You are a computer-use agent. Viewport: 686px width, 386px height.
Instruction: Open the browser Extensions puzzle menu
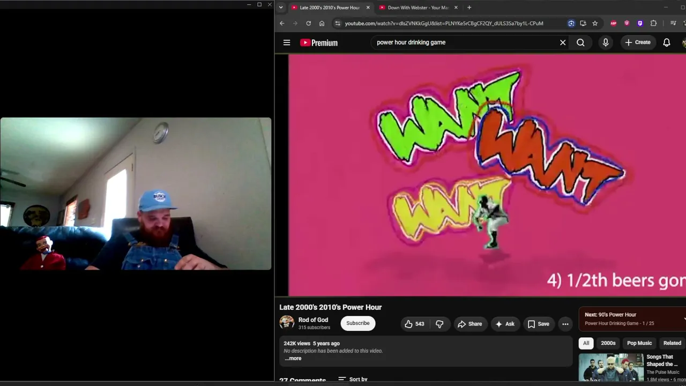(653, 23)
